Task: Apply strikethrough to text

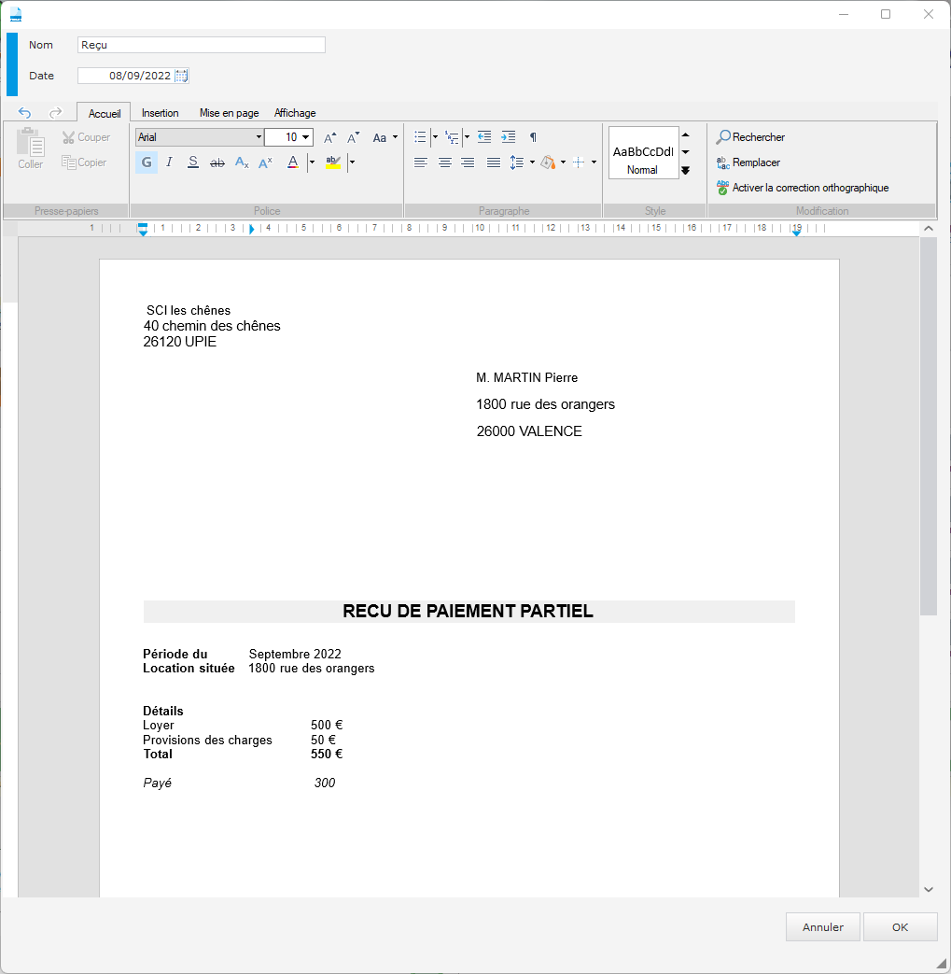Action: click(x=217, y=162)
